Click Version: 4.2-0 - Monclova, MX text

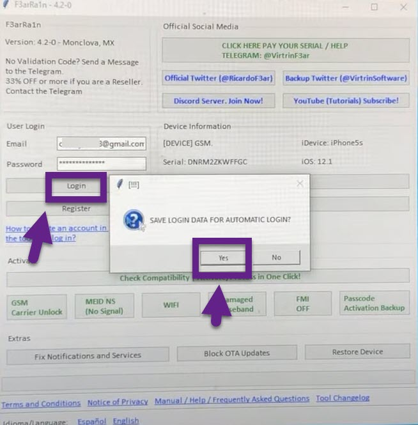tap(59, 43)
